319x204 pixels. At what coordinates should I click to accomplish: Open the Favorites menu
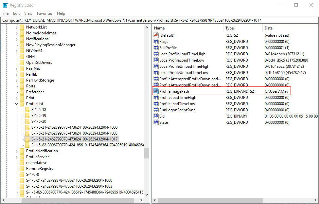(x=44, y=13)
